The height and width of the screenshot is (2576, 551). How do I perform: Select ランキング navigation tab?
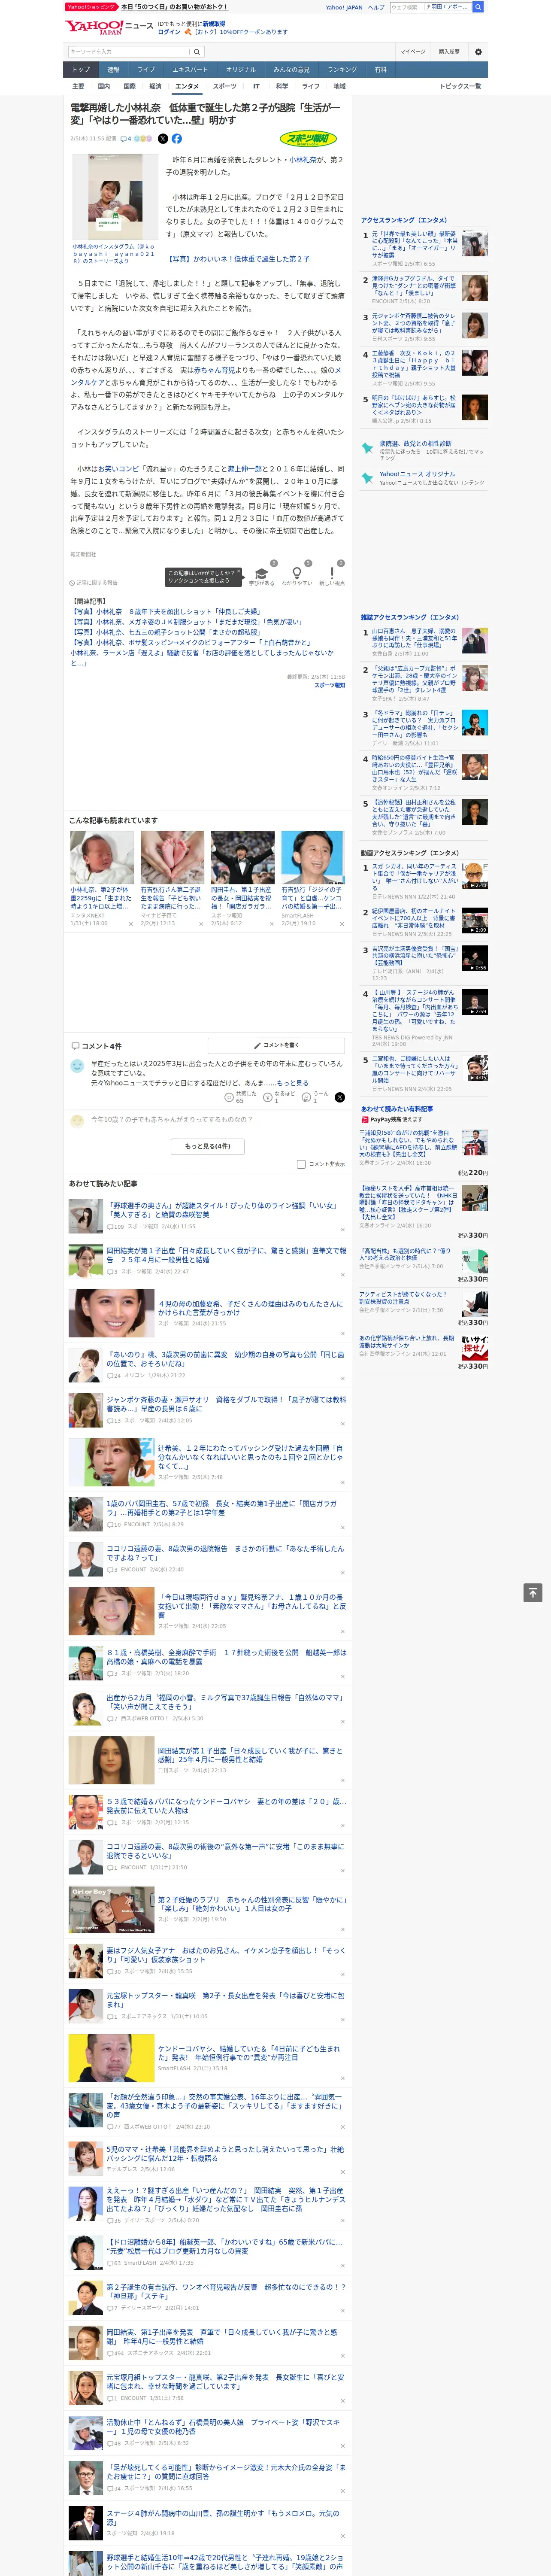(342, 69)
